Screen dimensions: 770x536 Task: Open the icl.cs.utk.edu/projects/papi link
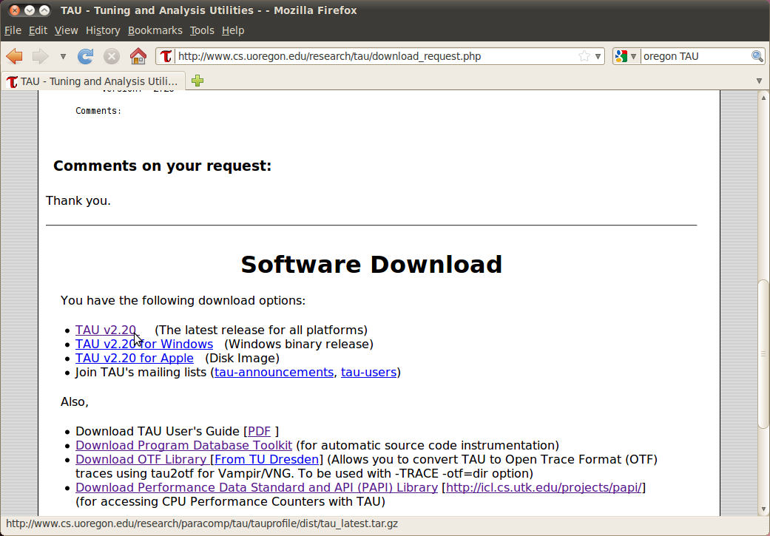(x=544, y=488)
